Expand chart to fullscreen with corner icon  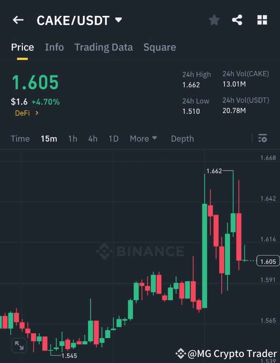click(x=19, y=346)
